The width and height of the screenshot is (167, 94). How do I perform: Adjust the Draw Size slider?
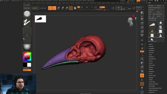click(123, 9)
